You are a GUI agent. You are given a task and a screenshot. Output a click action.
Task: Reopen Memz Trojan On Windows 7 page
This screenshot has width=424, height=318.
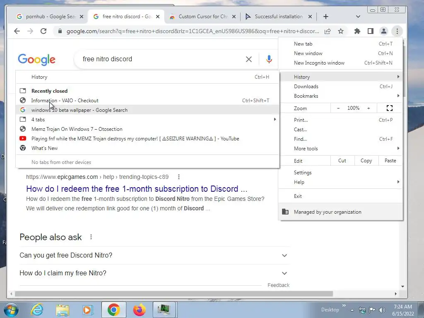pos(147,129)
